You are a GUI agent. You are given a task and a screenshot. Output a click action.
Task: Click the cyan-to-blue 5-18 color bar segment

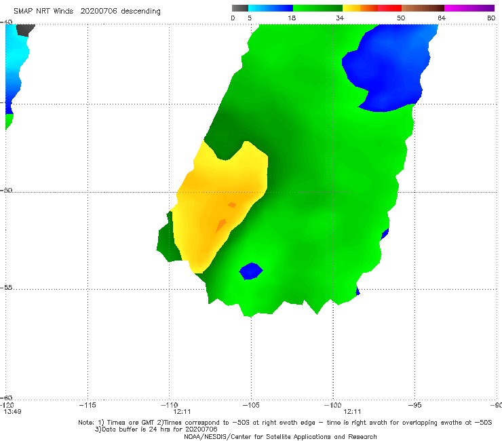point(271,8)
